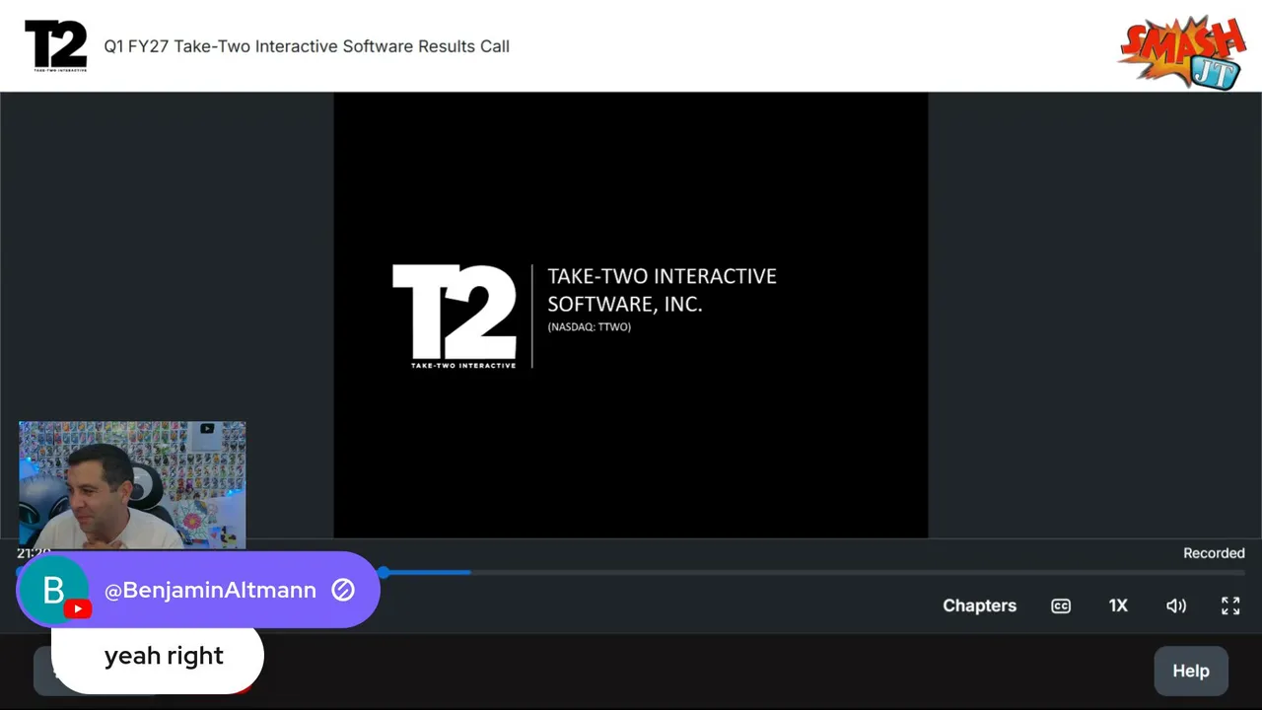
Task: Enter fullscreen with the fullscreen icon
Action: 1230,605
